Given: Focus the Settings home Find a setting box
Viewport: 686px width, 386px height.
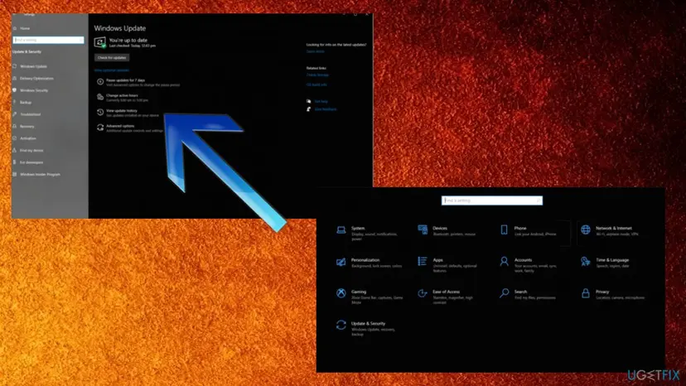Looking at the screenshot, I should (x=492, y=200).
